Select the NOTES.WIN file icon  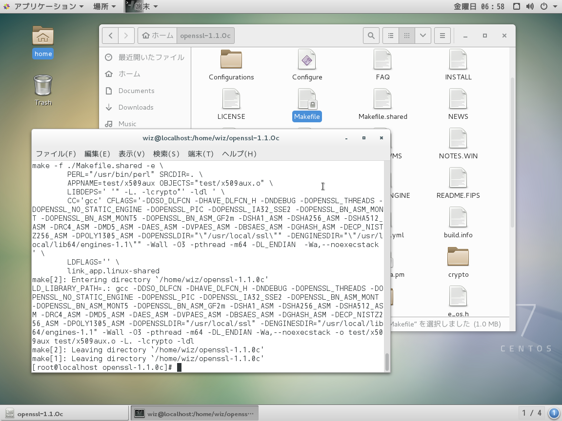tap(458, 138)
